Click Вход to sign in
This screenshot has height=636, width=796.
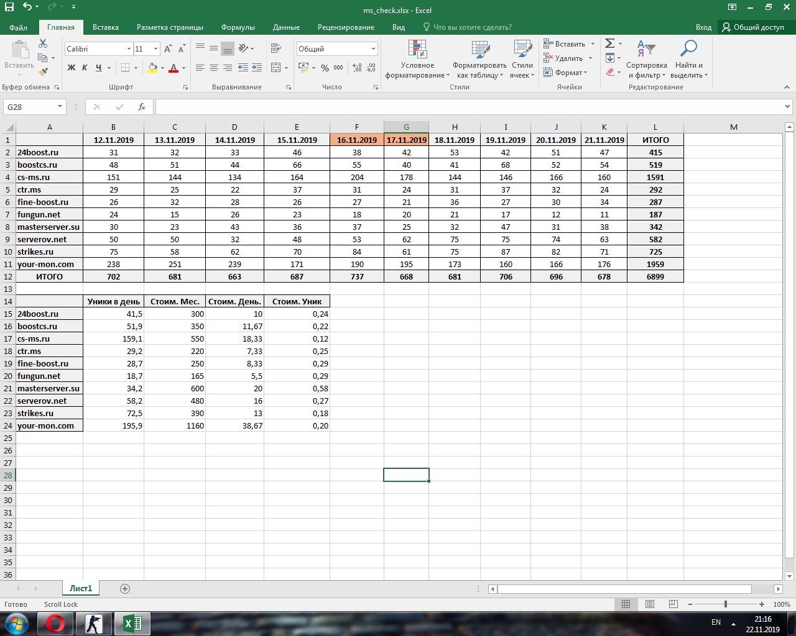[703, 27]
